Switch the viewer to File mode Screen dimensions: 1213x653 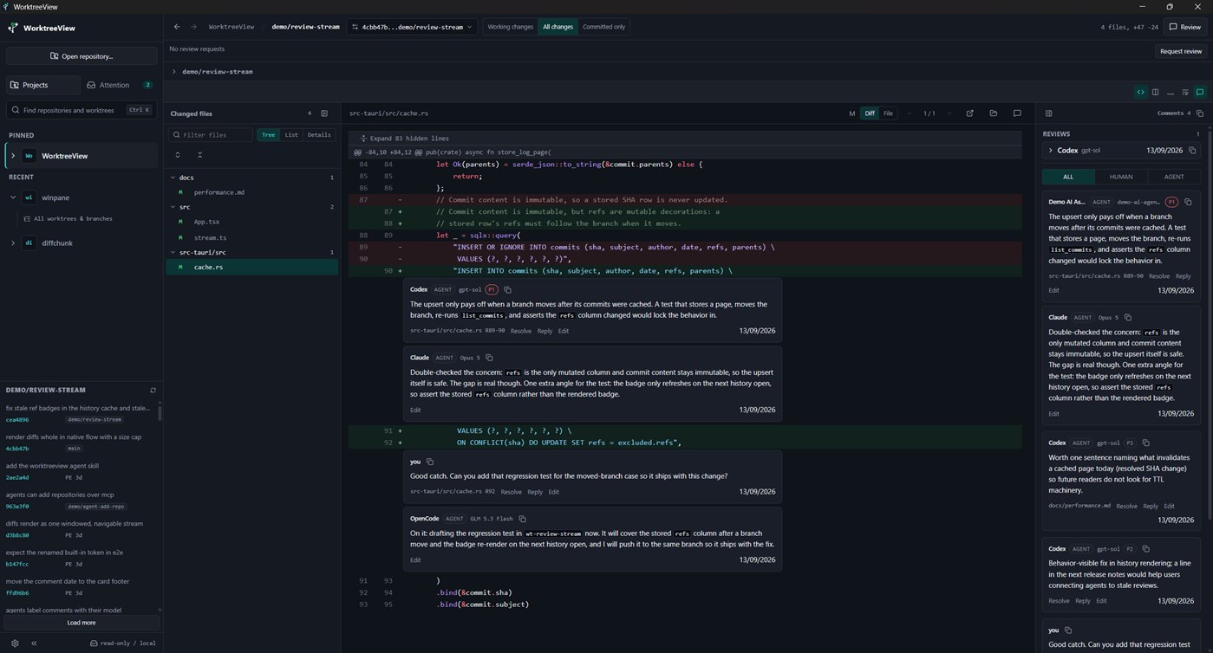coord(888,113)
